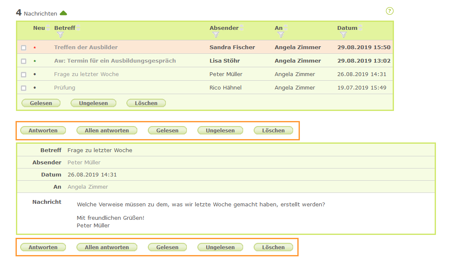Check the checkbox for Treffen der Ausbilder
The height and width of the screenshot is (266, 454).
pos(24,47)
